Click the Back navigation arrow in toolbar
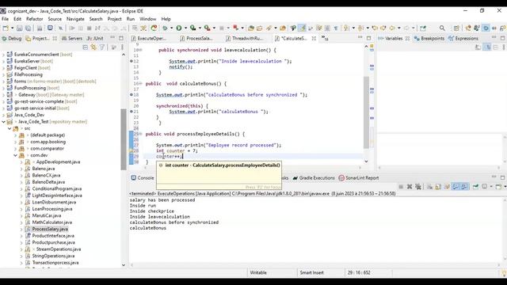507x285 pixels. (392, 28)
